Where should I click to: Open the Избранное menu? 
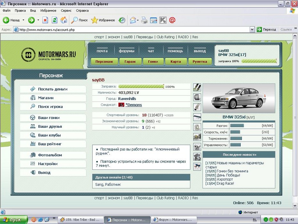pyautogui.click(x=48, y=11)
